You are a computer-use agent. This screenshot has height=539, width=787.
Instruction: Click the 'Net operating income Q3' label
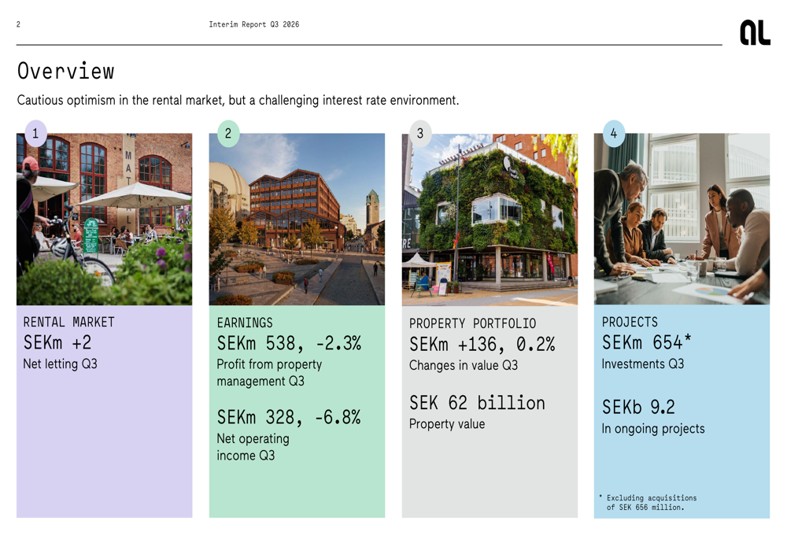pos(253,447)
